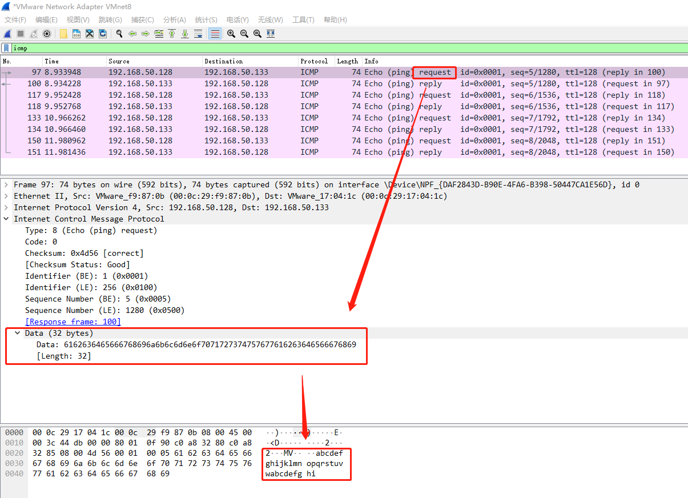The image size is (688, 498).
Task: Toggle packet colorization in toolbar
Action: click(x=215, y=34)
